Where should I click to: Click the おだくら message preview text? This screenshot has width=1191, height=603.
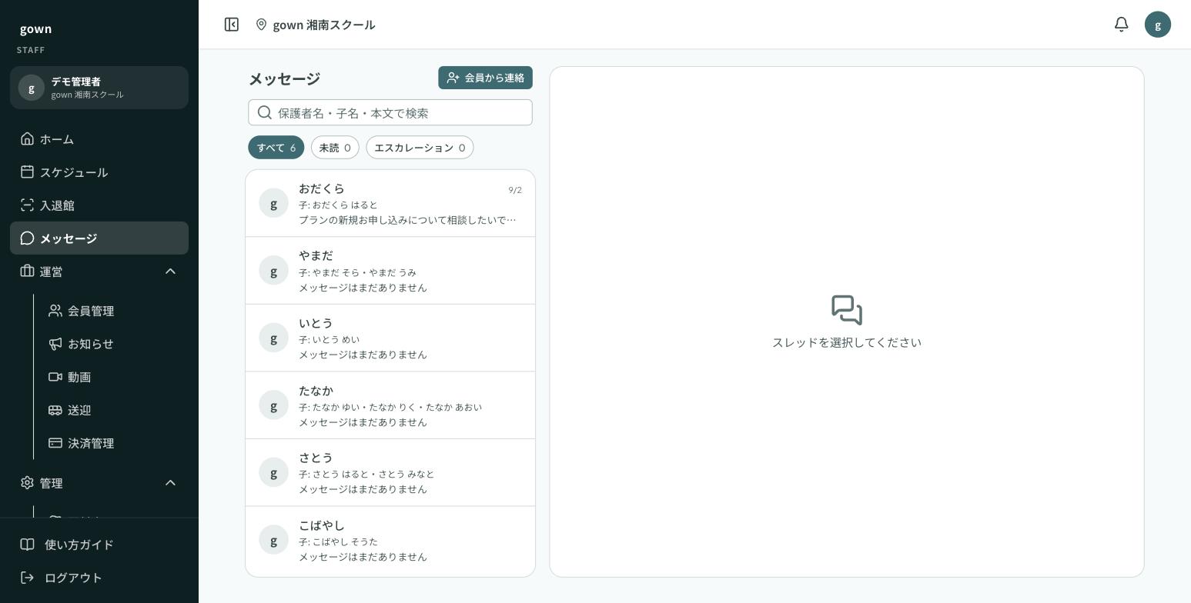point(407,220)
